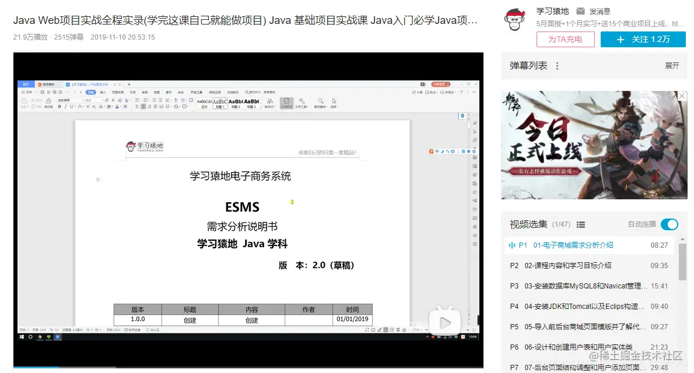Click the reading layout icon in status bar
The width and height of the screenshot is (694, 373).
coord(373,330)
